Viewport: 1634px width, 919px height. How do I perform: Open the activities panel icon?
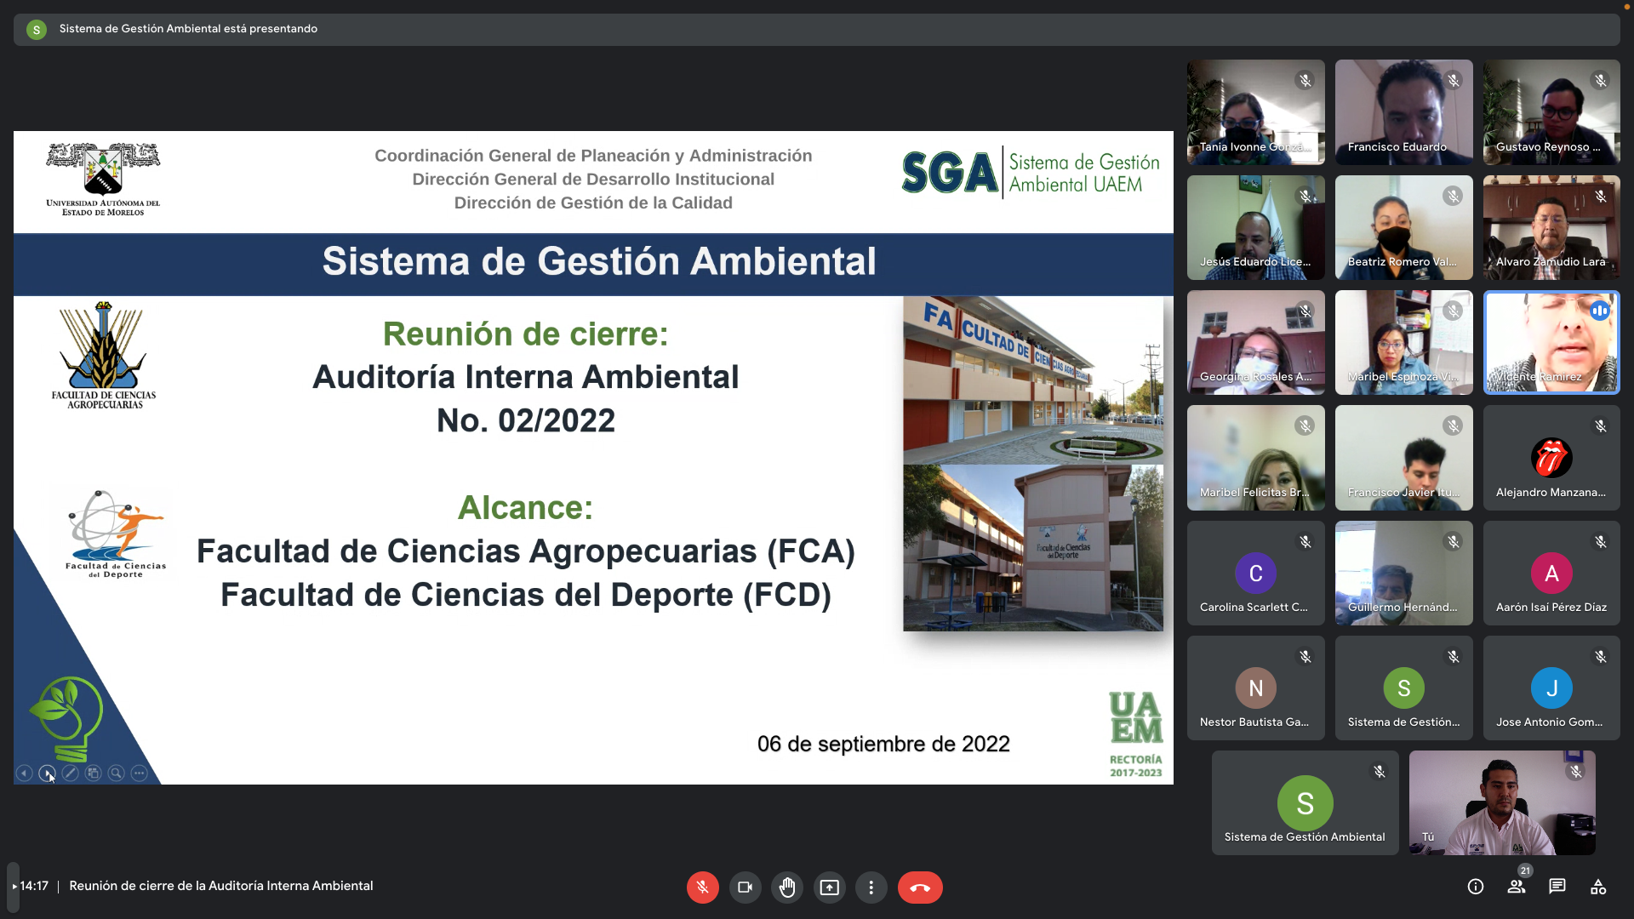pos(1598,887)
